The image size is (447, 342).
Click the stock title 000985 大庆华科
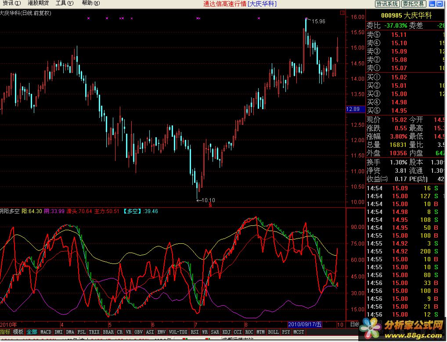point(407,16)
